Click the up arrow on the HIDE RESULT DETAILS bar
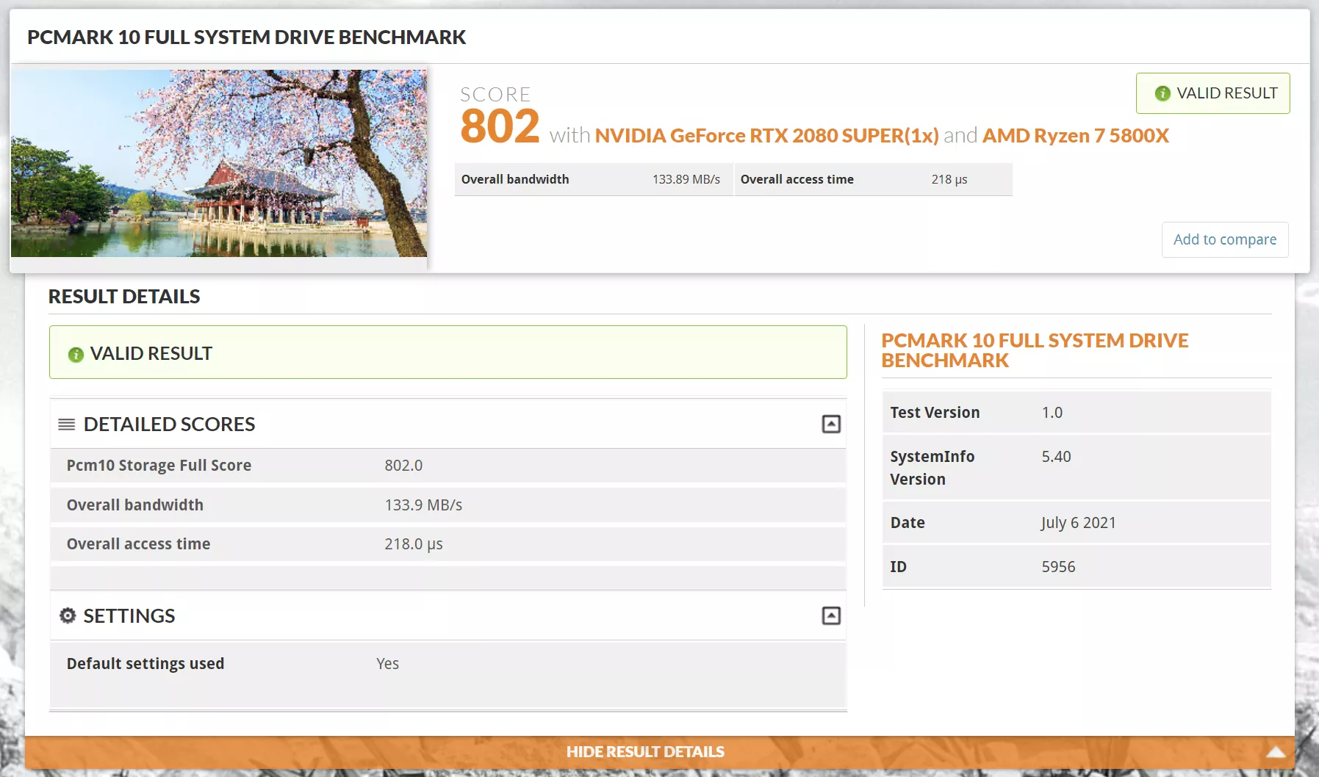Viewport: 1319px width, 777px height. pos(1276,751)
